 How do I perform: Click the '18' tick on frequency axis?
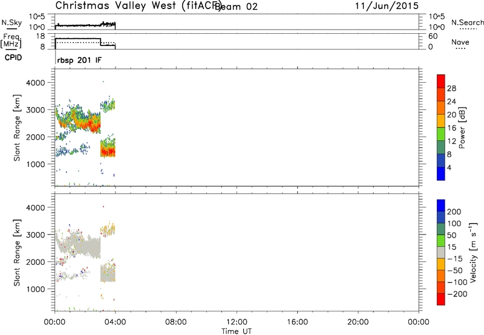click(40, 36)
